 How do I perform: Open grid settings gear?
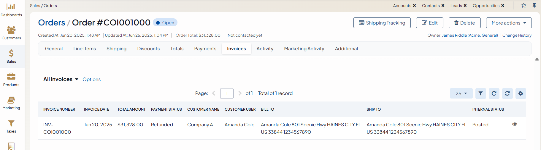pos(521,93)
